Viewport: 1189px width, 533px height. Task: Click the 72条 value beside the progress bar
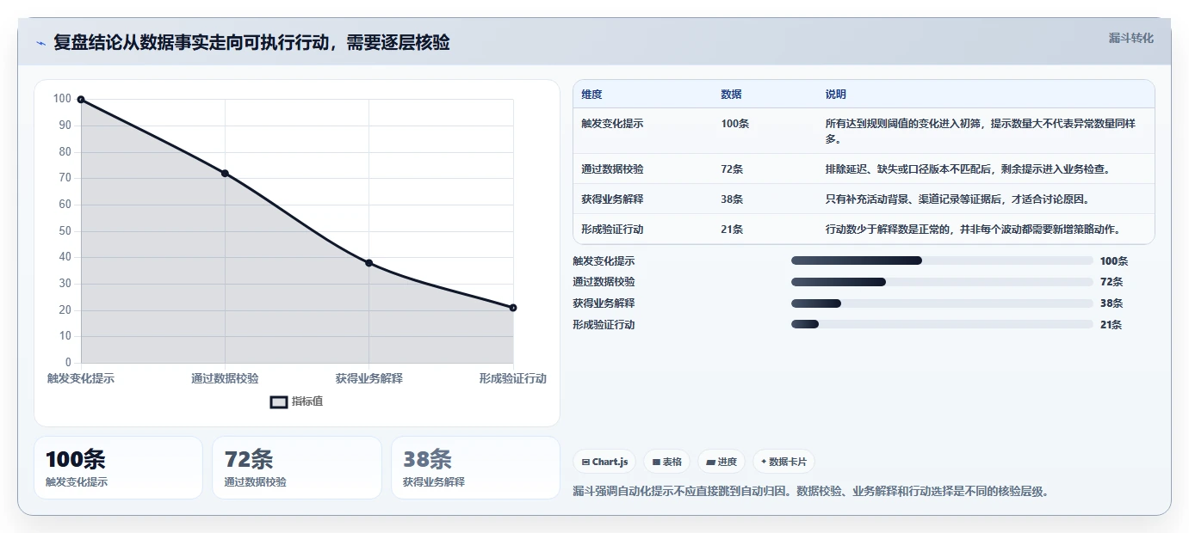tap(1112, 282)
